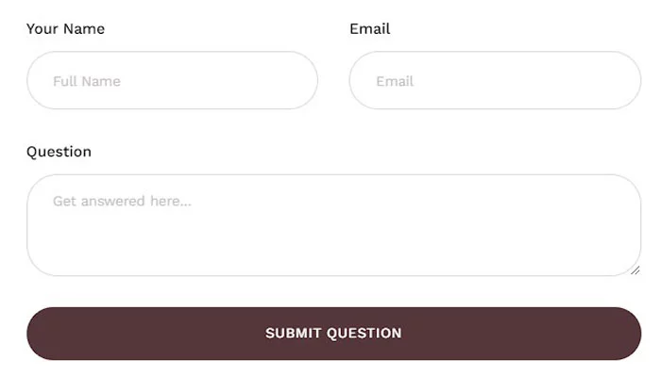Click the "Question" label text
This screenshot has width=661, height=392.
coord(59,152)
